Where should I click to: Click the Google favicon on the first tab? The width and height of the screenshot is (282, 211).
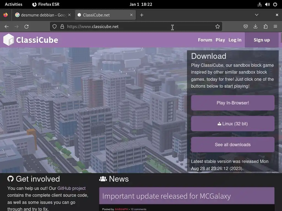pyautogui.click(x=17, y=15)
